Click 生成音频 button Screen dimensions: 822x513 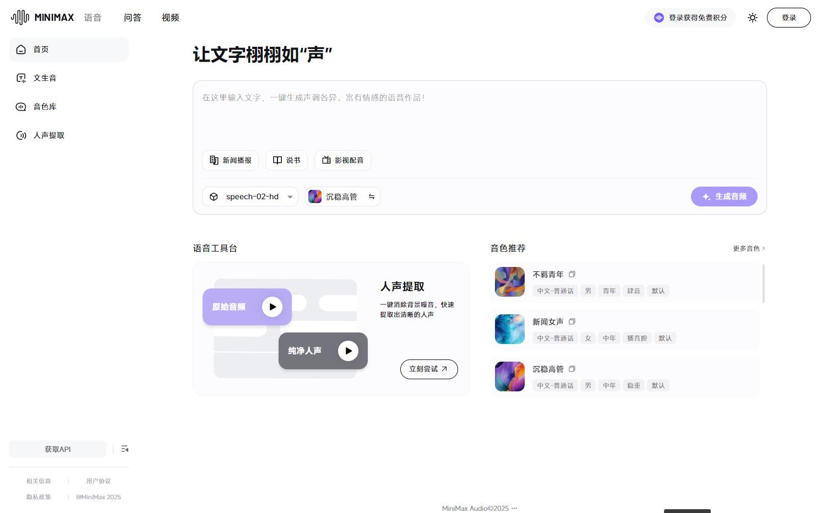point(724,197)
